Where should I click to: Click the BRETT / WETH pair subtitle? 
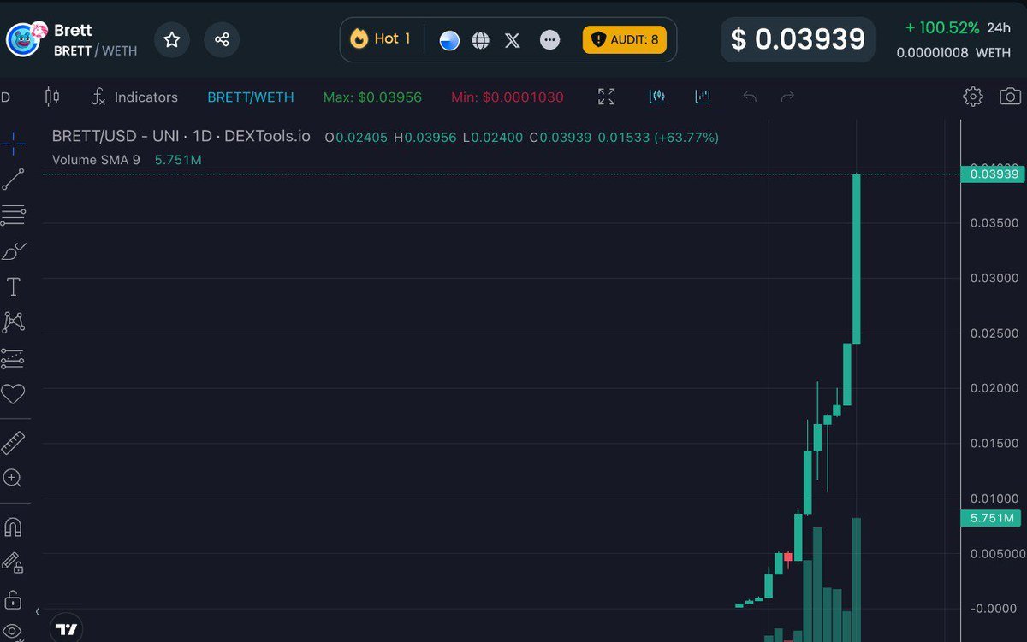[95, 51]
